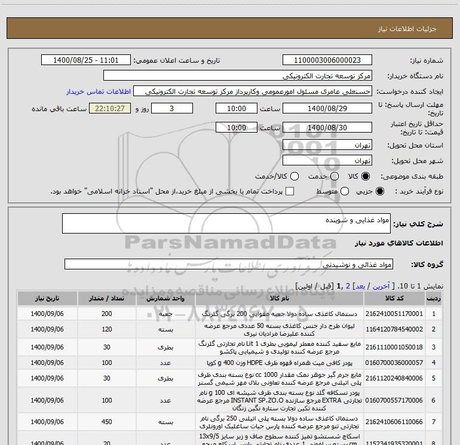Click product code 0160700036000057
This screenshot has width=460, height=445.
click(394, 363)
